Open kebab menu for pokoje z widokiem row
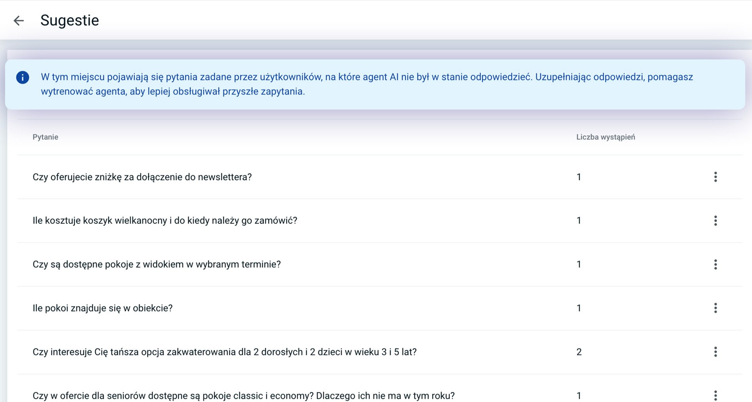752x402 pixels. [715, 264]
